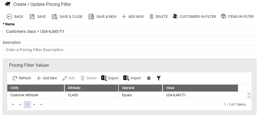The image size is (258, 116).
Task: Click the SAVE & CLOSE icon
Action: pos(55,16)
